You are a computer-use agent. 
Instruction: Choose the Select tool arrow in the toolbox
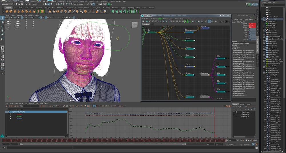click(2, 18)
